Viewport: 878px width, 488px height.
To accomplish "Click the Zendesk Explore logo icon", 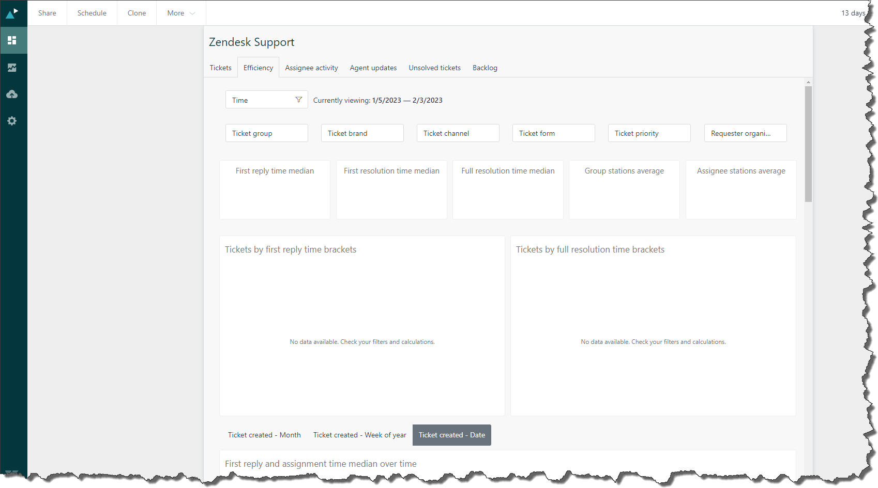I will coord(12,13).
